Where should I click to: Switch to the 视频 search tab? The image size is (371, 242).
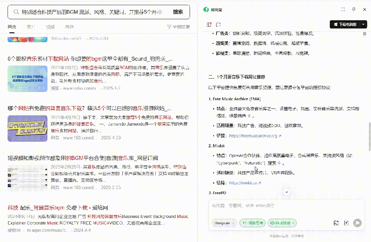point(50,27)
